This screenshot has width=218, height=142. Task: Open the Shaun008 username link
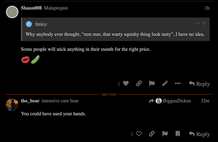[x=31, y=8]
